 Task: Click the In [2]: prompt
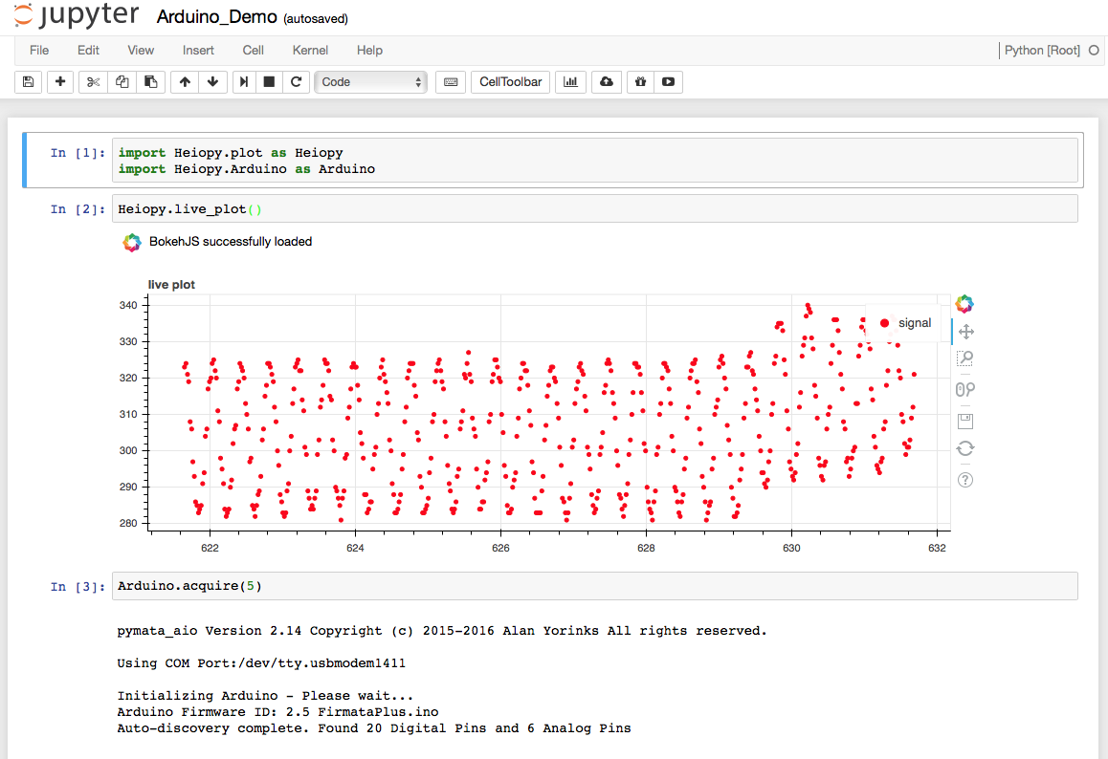point(78,209)
